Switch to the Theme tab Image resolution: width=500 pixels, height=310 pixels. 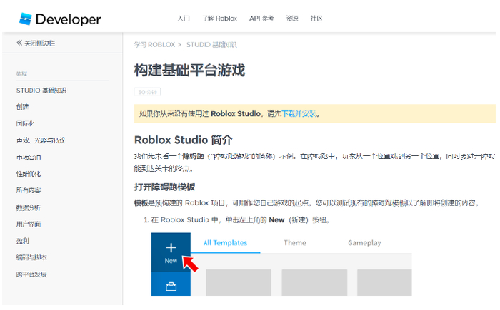tap(294, 243)
